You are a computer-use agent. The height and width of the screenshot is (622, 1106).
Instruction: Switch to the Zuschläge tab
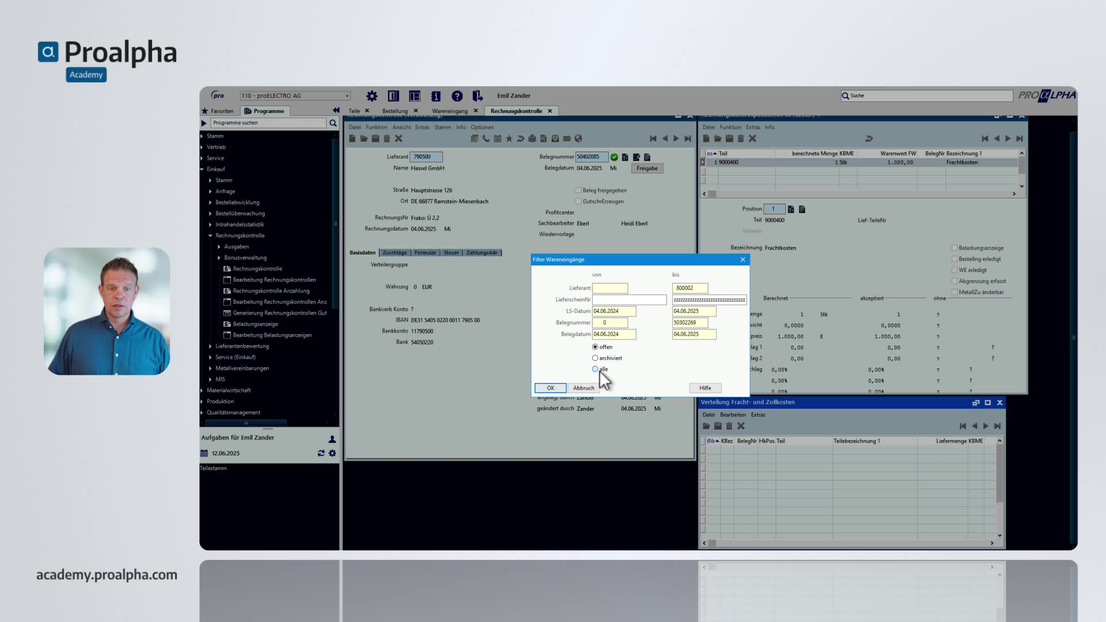pyautogui.click(x=395, y=253)
